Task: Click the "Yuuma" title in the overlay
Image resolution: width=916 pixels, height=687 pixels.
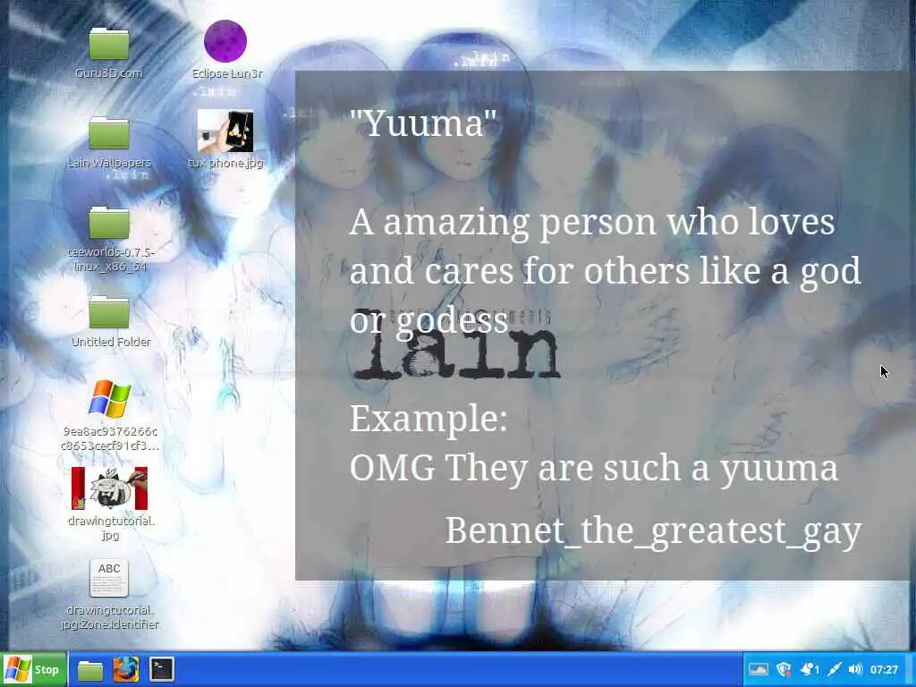Action: [x=423, y=123]
